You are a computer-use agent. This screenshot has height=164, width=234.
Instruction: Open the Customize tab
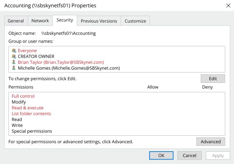tap(135, 21)
